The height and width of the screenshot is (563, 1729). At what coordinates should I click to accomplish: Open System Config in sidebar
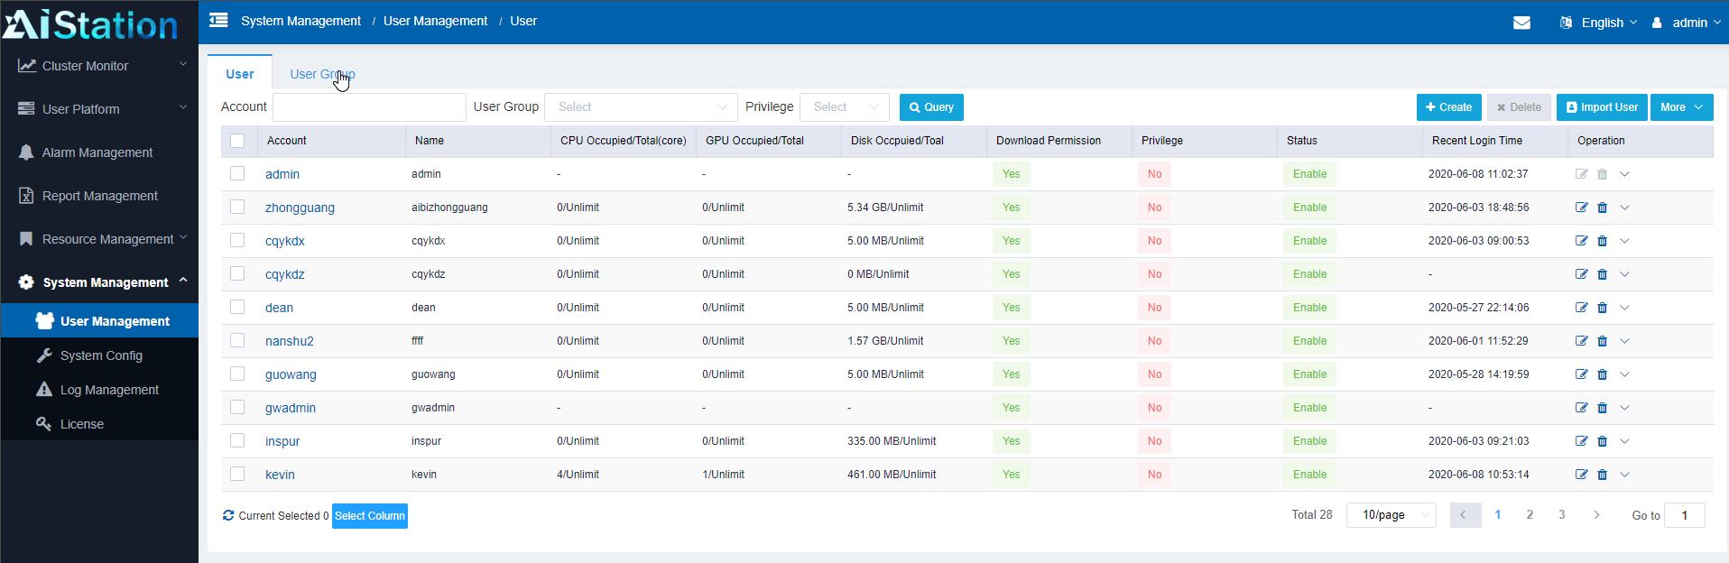click(x=101, y=355)
